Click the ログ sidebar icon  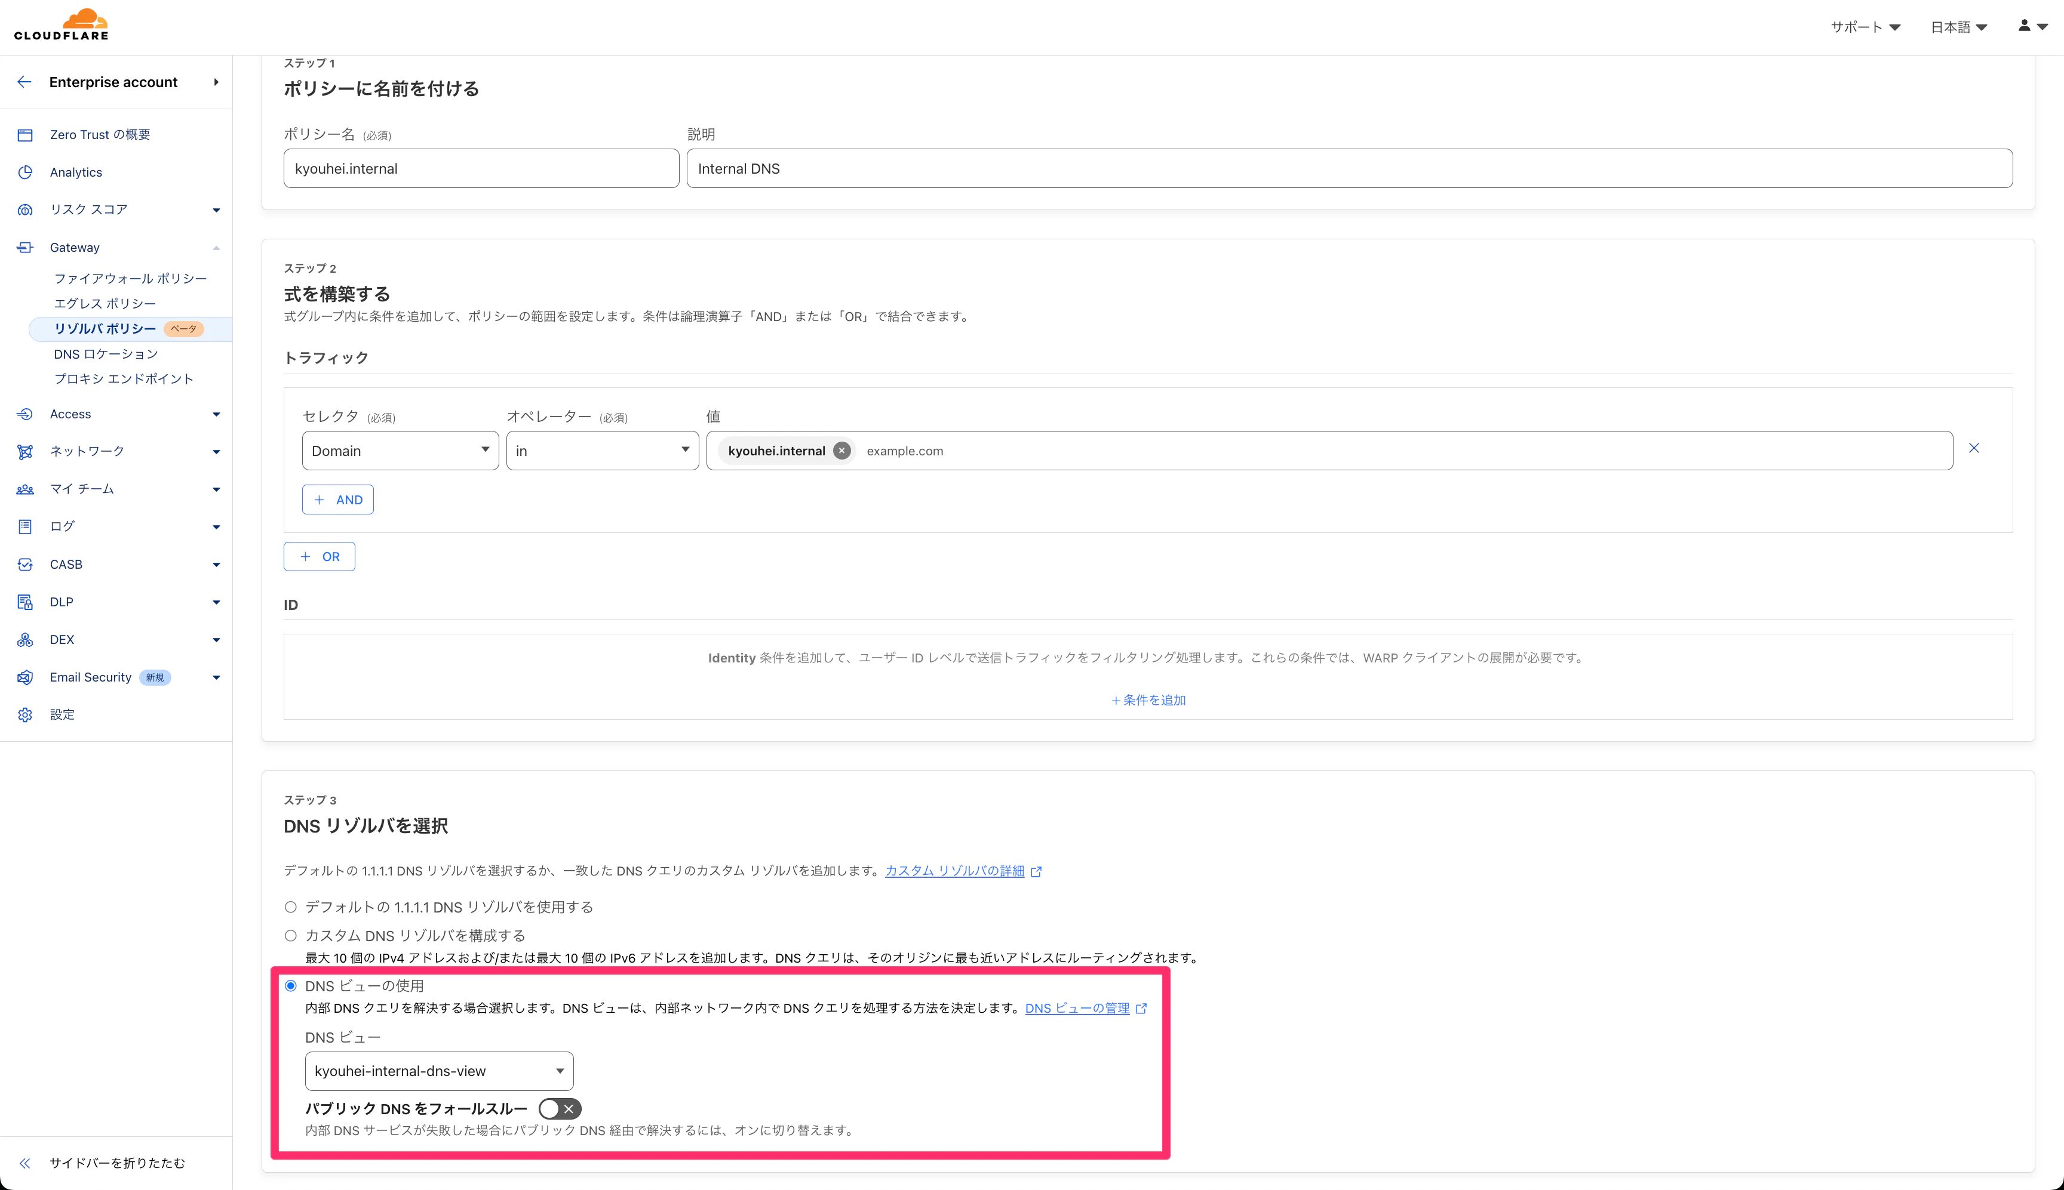tap(25, 527)
